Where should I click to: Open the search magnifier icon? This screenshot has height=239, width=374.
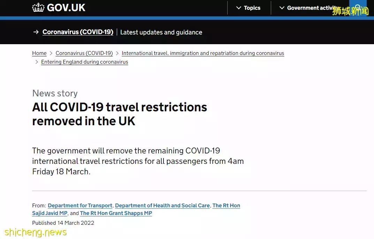358,8
